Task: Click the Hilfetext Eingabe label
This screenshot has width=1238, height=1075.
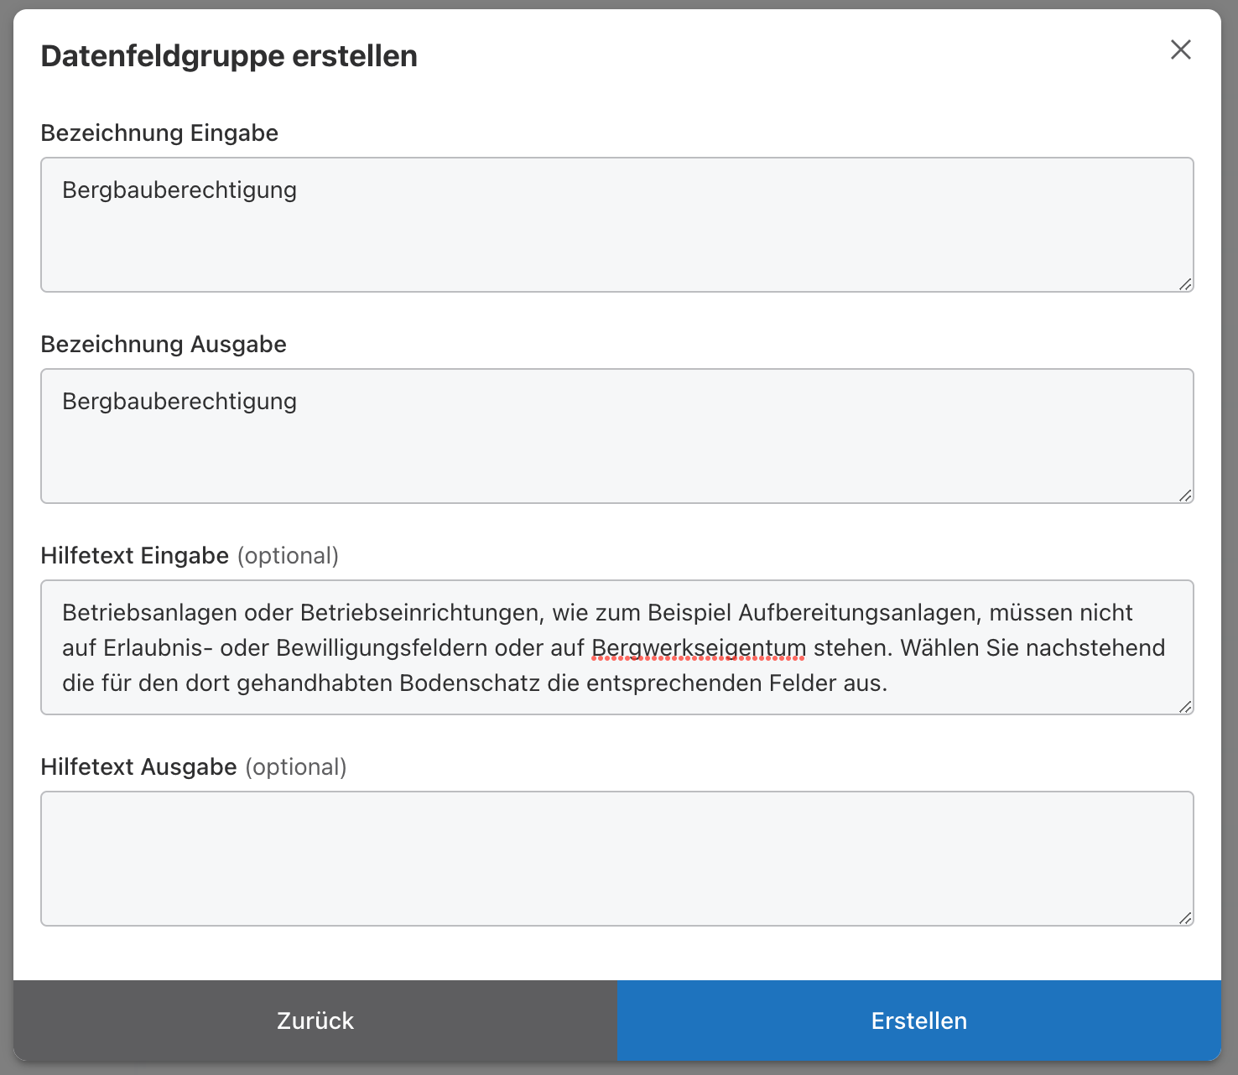Action: coord(135,556)
